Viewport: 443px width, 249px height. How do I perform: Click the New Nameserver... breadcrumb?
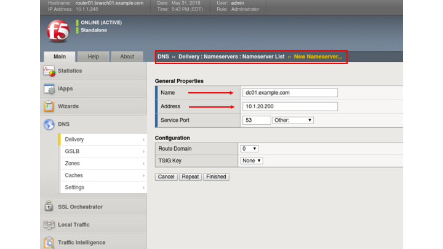point(318,57)
